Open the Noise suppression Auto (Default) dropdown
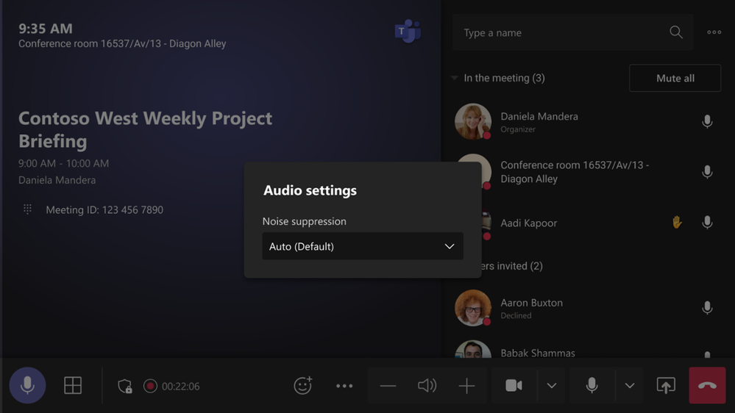 363,246
